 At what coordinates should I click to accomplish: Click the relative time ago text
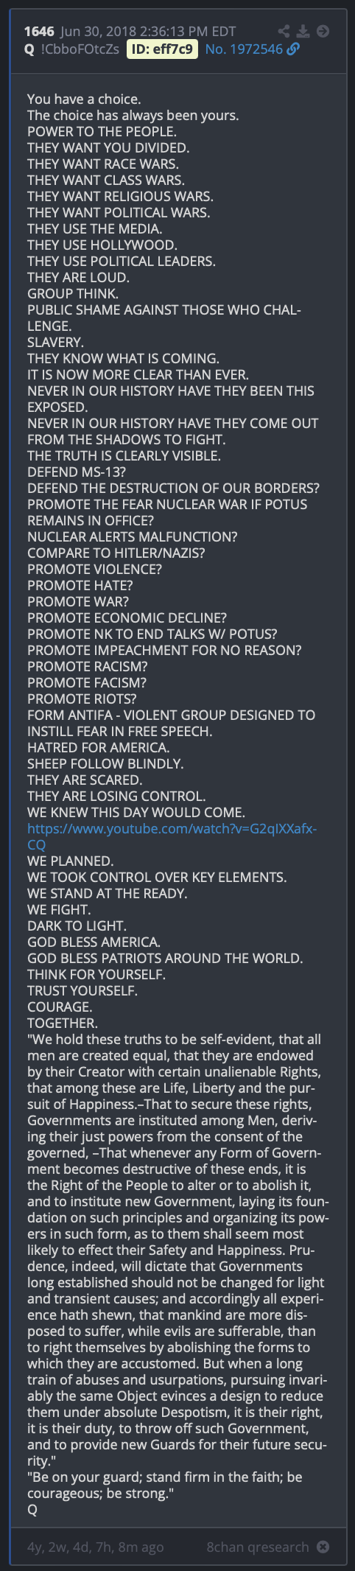(x=95, y=1547)
